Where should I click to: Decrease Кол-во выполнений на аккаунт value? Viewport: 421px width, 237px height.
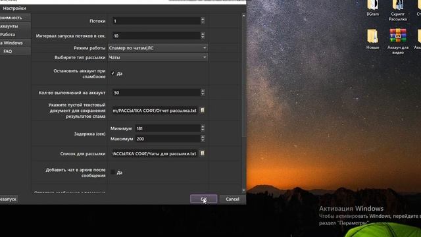(203, 94)
